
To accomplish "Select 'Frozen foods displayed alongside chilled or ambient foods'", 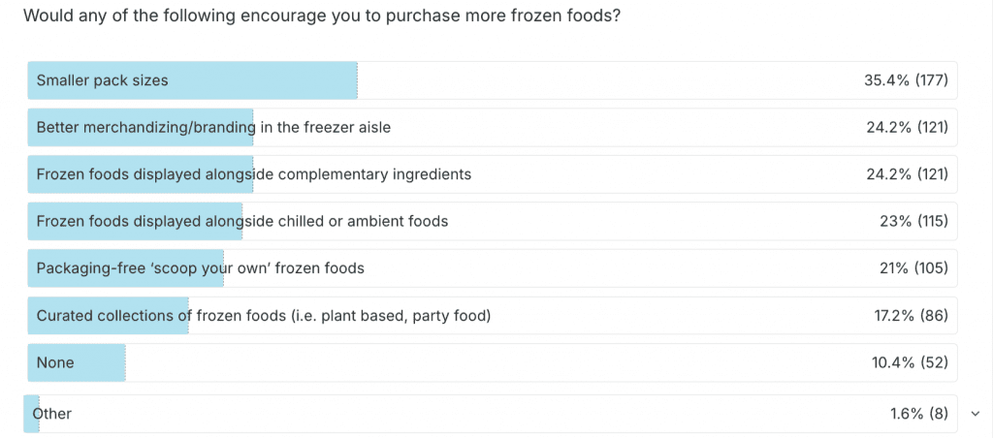I will click(x=241, y=221).
